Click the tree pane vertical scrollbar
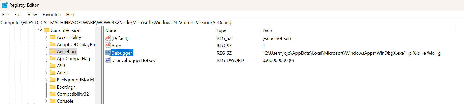Screen dimensions: 464x104 (98, 65)
